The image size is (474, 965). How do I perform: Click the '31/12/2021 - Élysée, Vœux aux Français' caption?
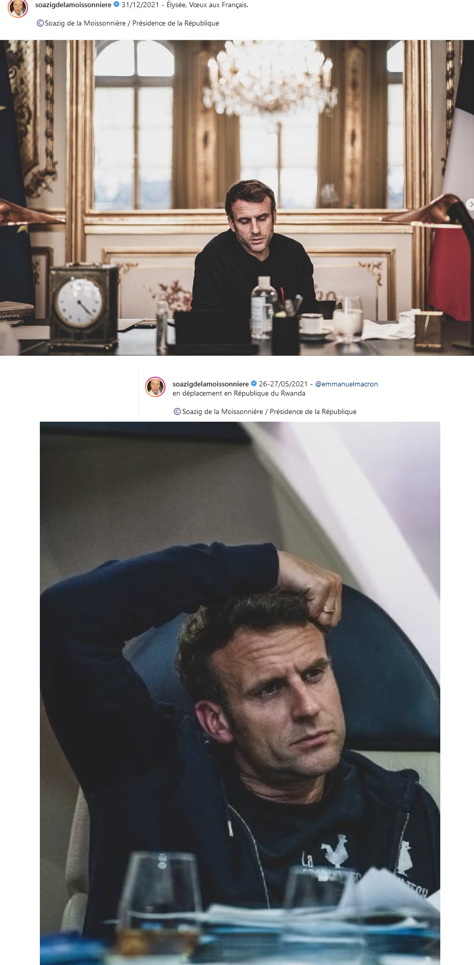coord(185,5)
